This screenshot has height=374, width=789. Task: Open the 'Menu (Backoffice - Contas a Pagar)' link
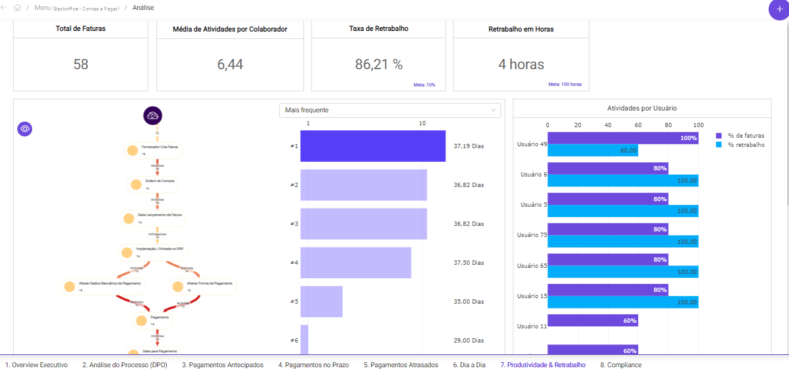pos(77,7)
